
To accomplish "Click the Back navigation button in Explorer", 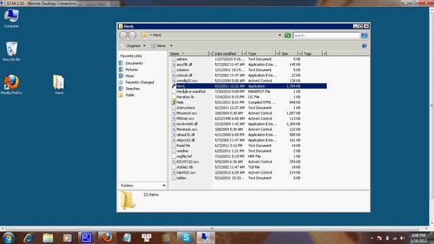I will tap(123, 35).
